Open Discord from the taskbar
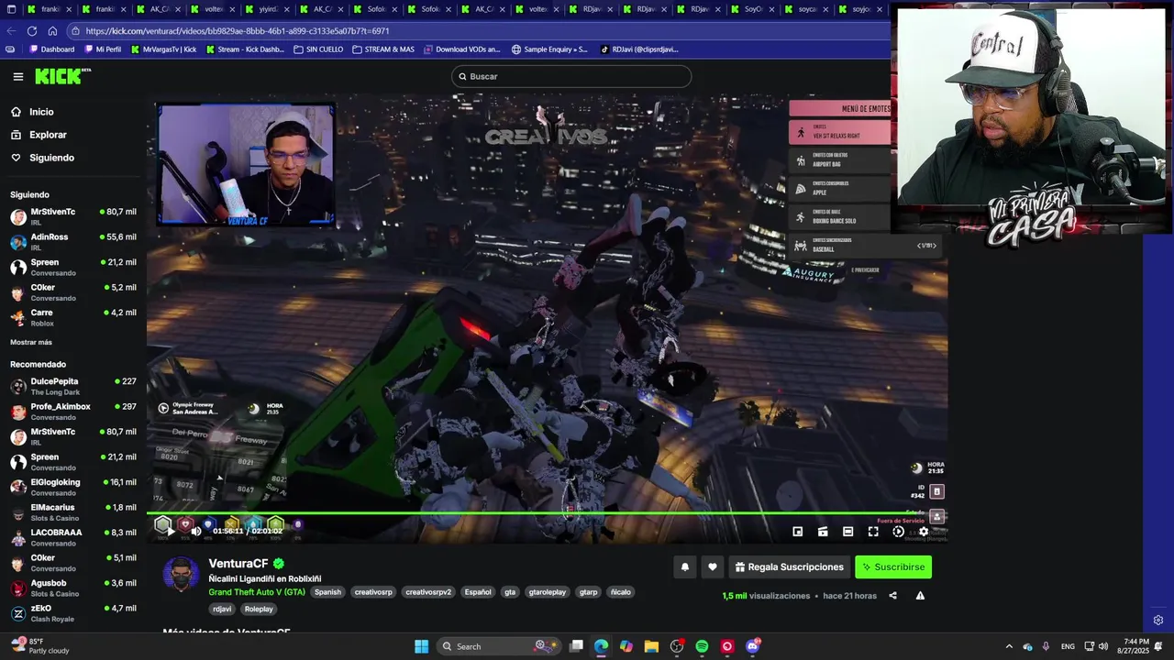The height and width of the screenshot is (660, 1174). [753, 646]
